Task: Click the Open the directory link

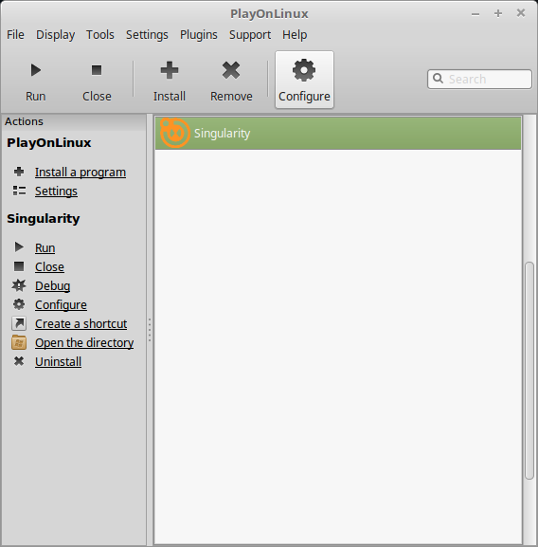Action: pos(84,342)
